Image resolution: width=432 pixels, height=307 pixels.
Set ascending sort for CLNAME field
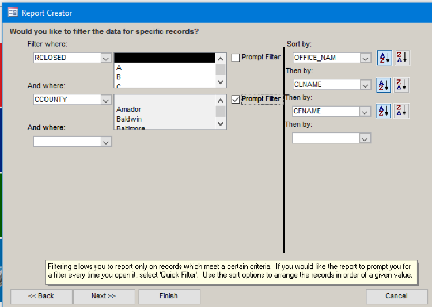click(x=384, y=85)
